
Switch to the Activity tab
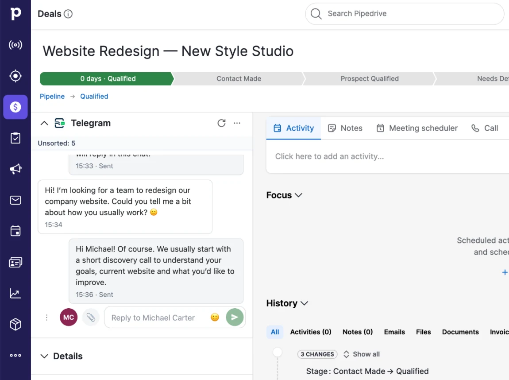(x=293, y=128)
